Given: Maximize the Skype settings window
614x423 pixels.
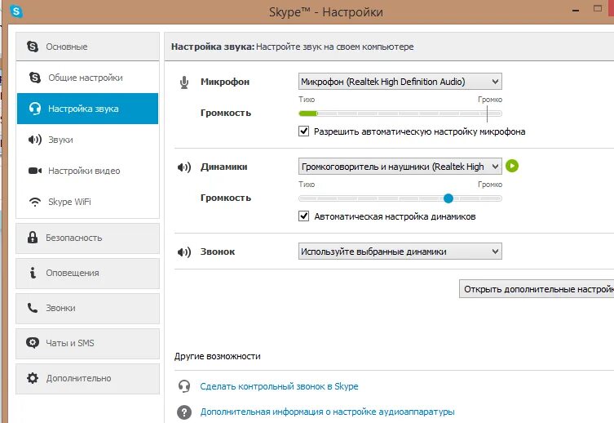Looking at the screenshot, I should pyautogui.click(x=597, y=8).
